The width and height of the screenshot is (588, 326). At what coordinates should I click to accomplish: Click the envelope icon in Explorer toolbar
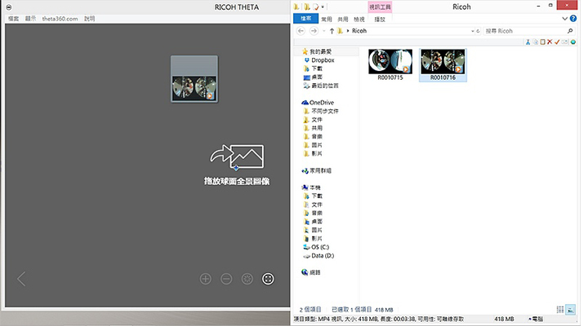click(x=565, y=42)
